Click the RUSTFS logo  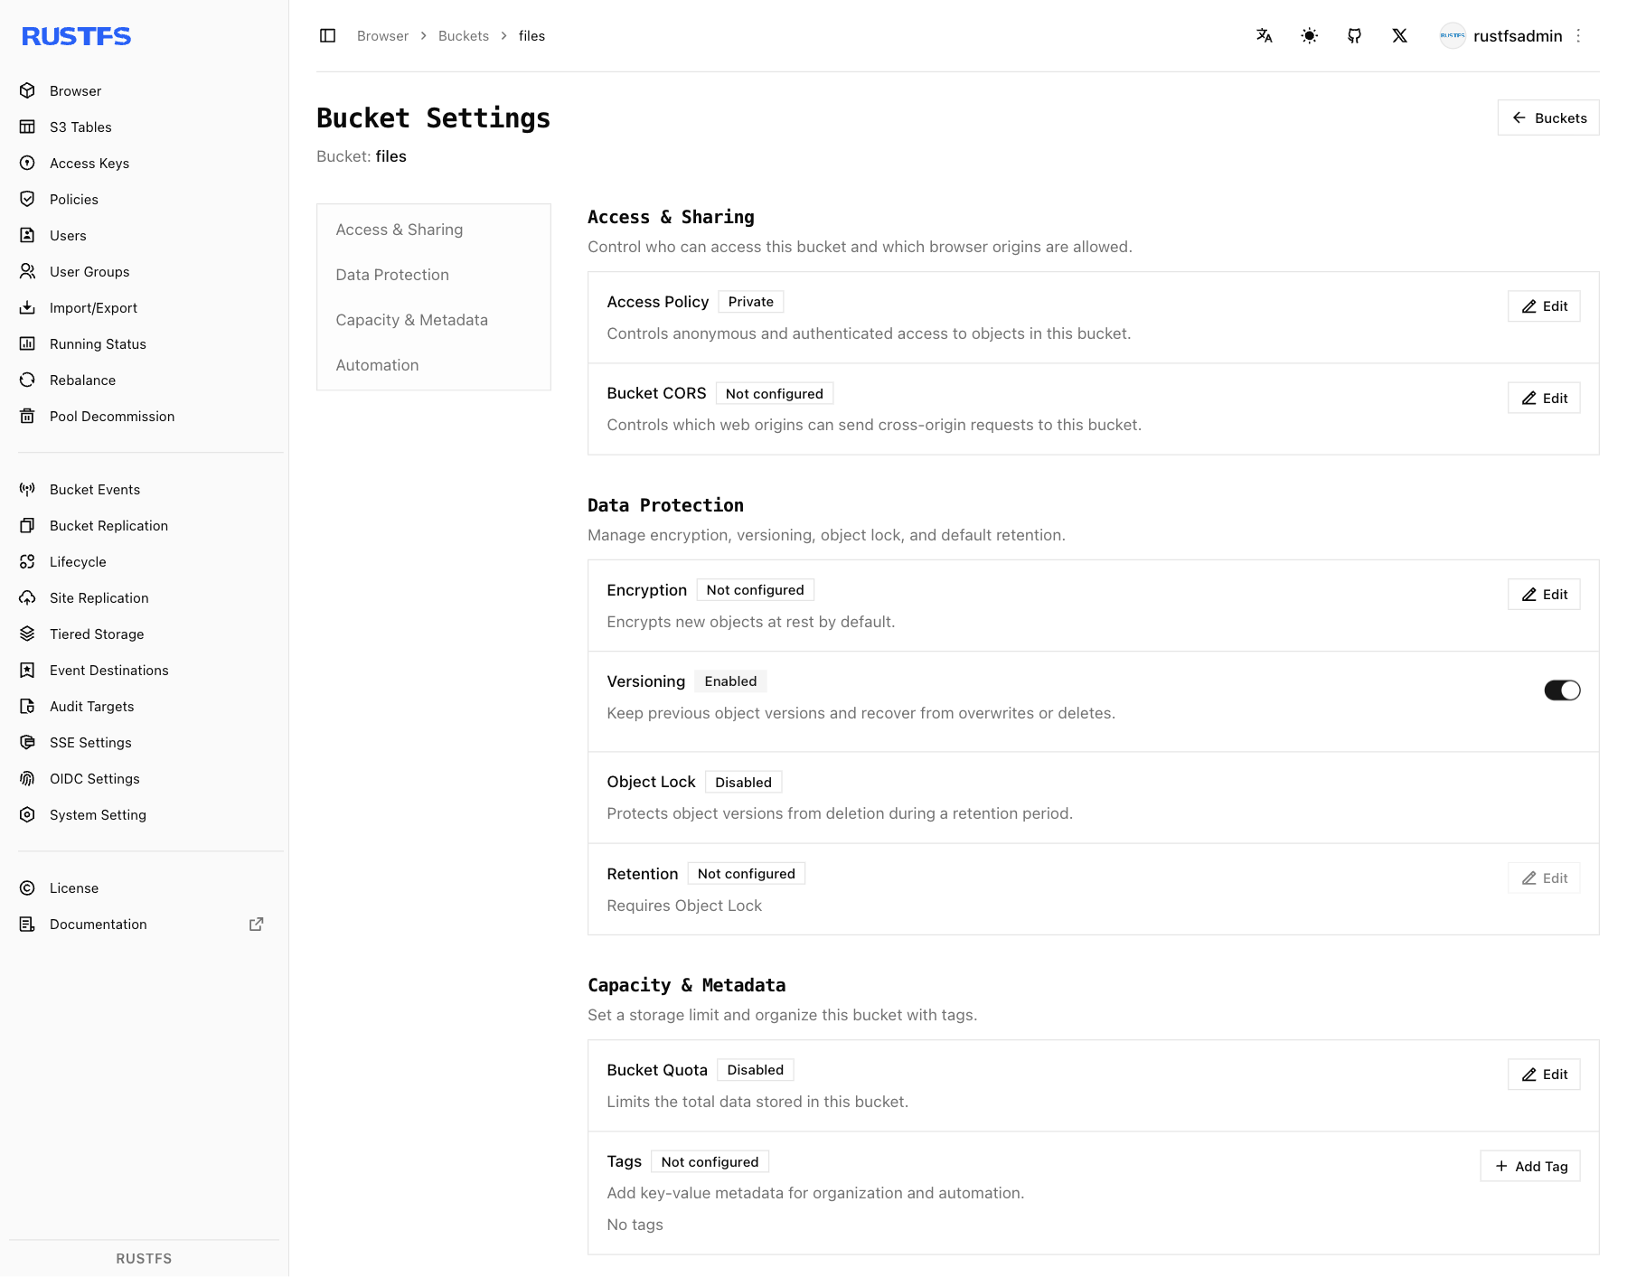point(77,36)
